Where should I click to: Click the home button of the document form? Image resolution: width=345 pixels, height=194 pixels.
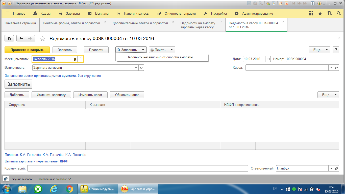(9, 38)
